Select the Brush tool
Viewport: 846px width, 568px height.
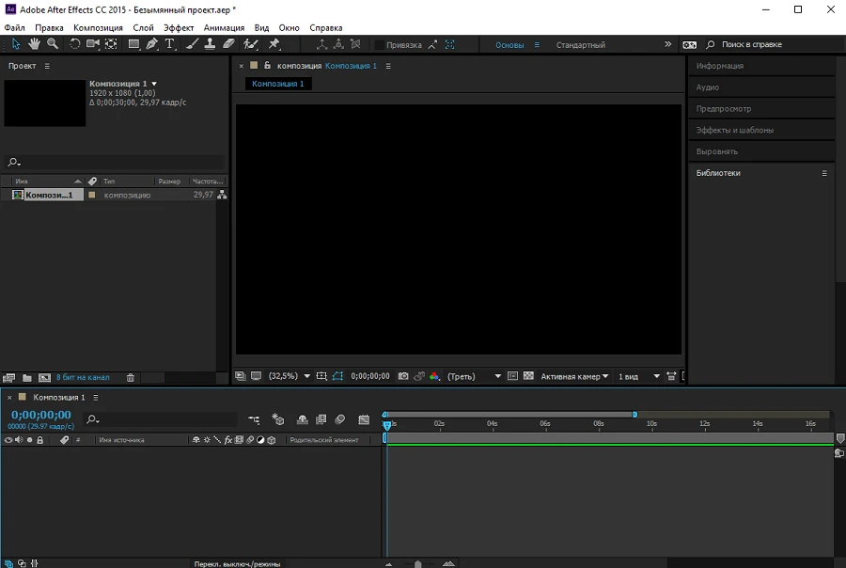tap(192, 44)
